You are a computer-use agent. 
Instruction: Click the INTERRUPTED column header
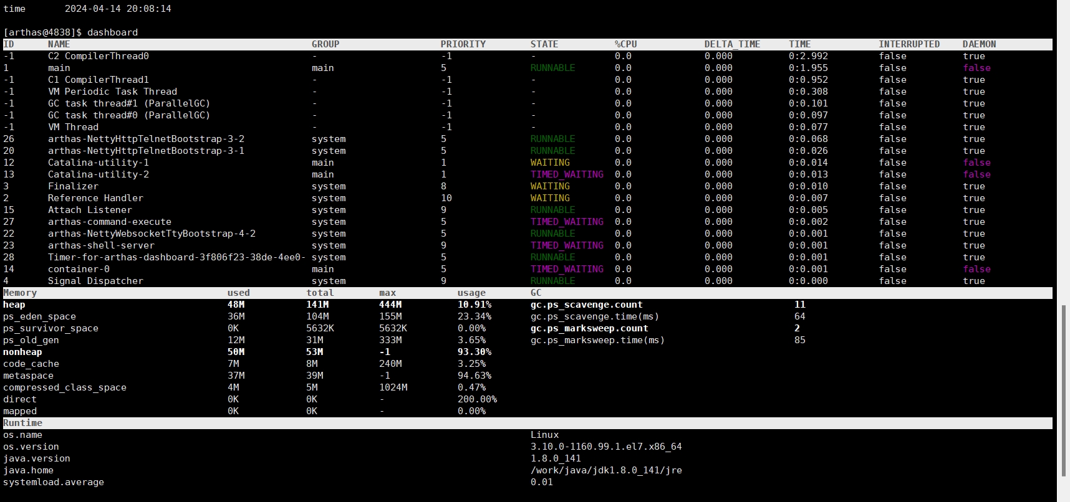pyautogui.click(x=909, y=44)
